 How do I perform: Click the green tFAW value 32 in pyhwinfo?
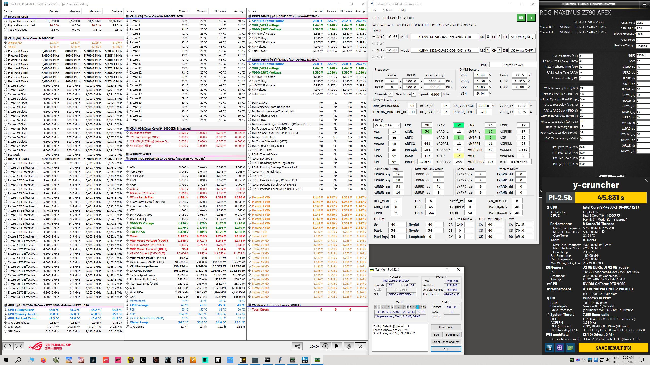pyautogui.click(x=459, y=125)
